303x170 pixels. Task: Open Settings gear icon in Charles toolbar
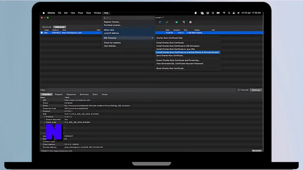190,22
